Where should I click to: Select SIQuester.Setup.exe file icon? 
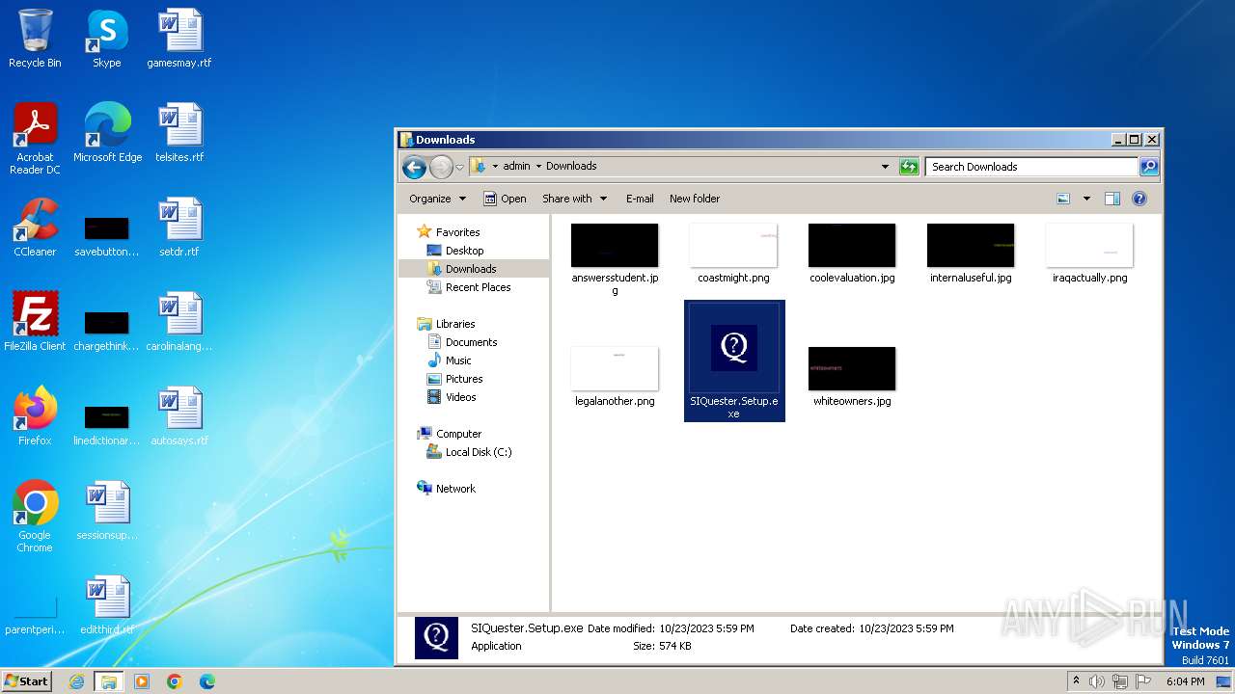coord(734,360)
